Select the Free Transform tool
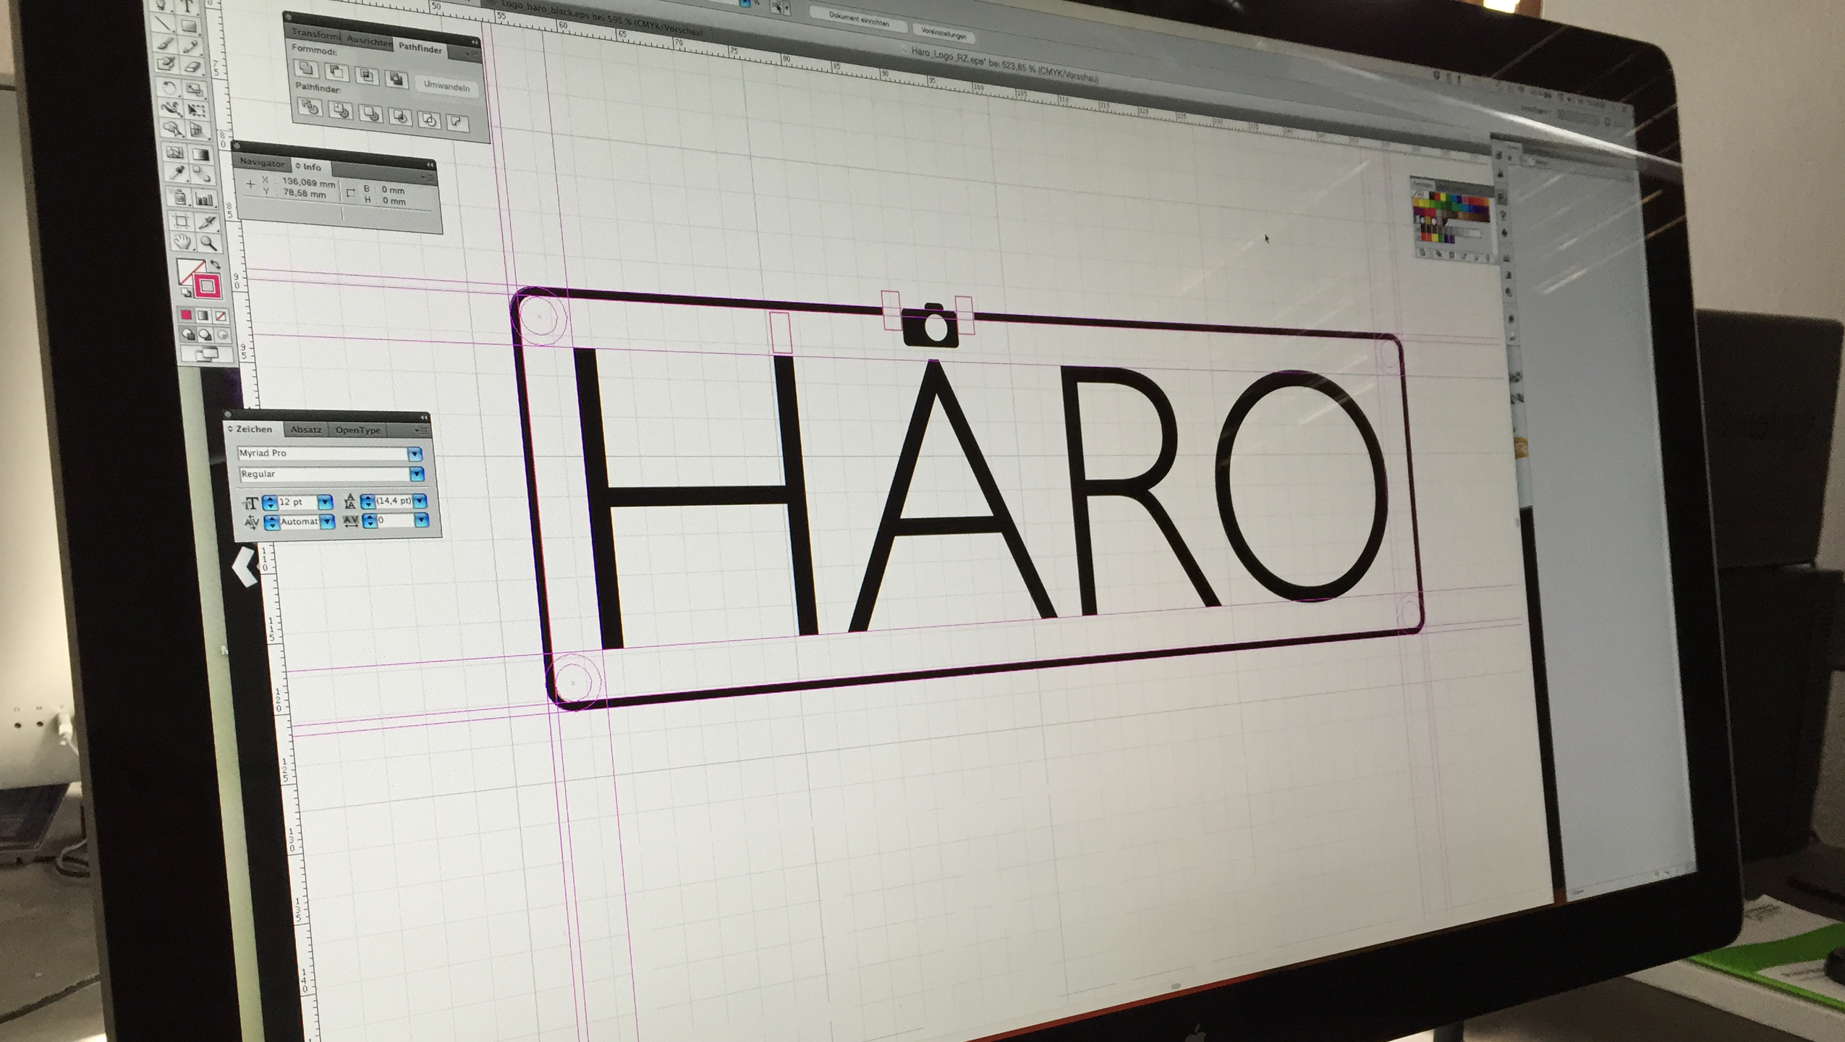The image size is (1845, 1042). coord(198,110)
